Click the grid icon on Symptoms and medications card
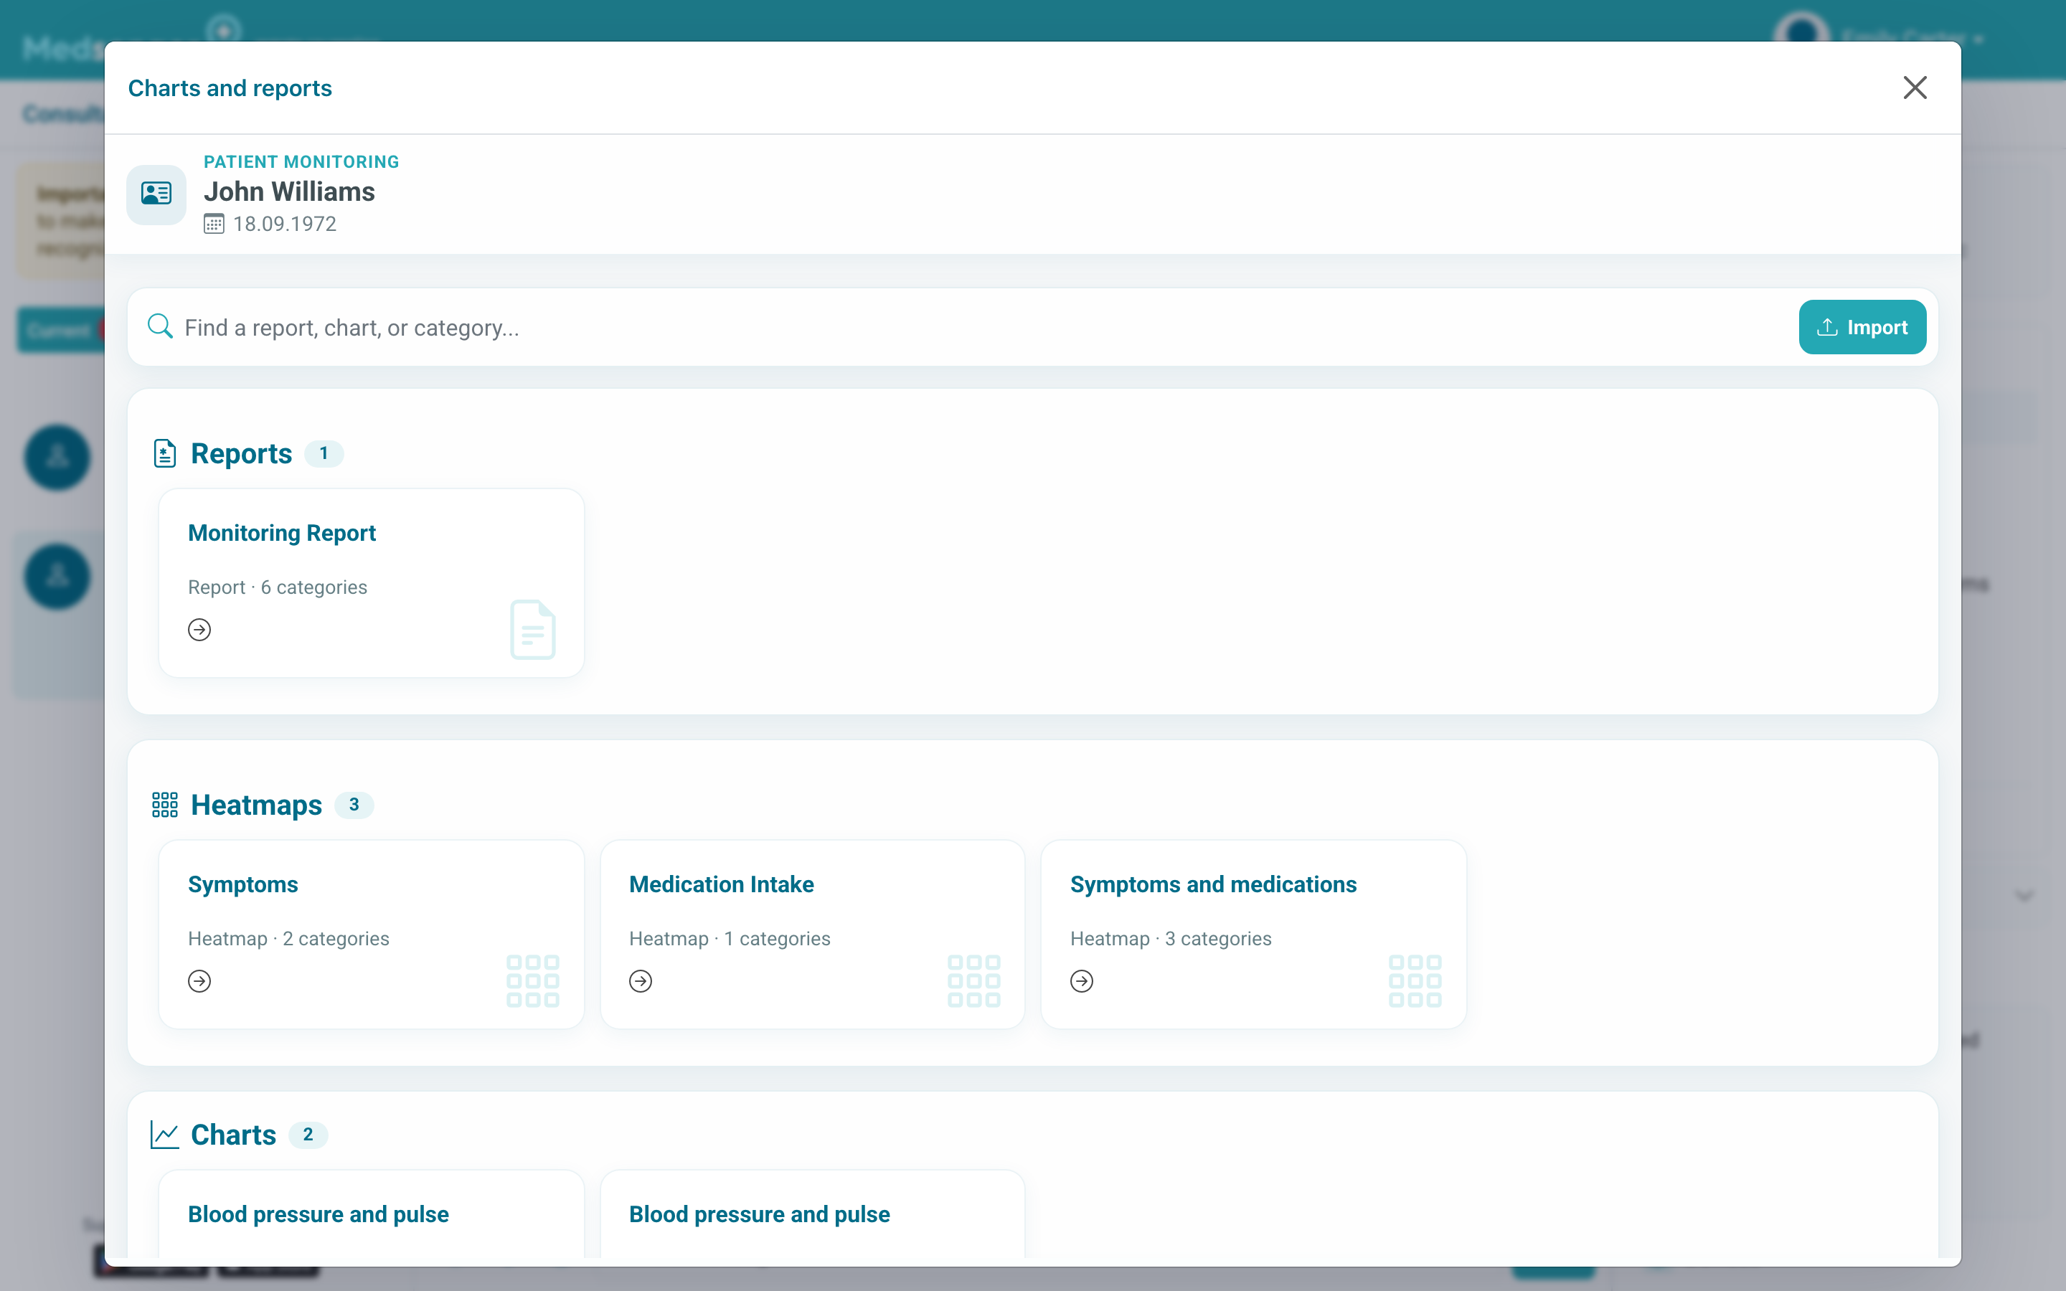The height and width of the screenshot is (1291, 2066). [x=1415, y=981]
